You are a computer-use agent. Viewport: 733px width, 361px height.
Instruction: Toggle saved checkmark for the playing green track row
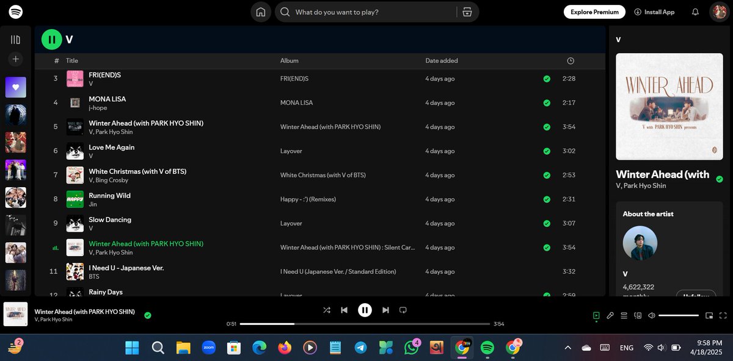point(547,248)
